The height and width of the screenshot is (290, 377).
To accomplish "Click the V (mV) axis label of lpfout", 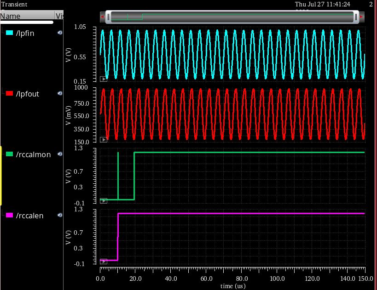I will pos(68,115).
